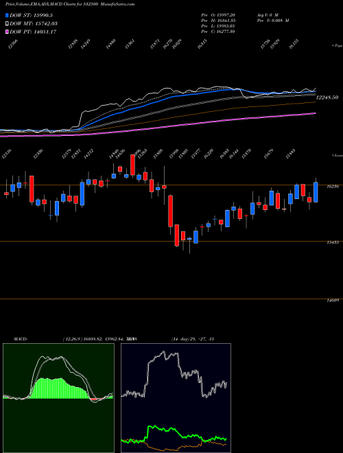Select the 'DOW ST: 15990.5' legend text
The height and width of the screenshot is (453, 343).
click(x=31, y=15)
